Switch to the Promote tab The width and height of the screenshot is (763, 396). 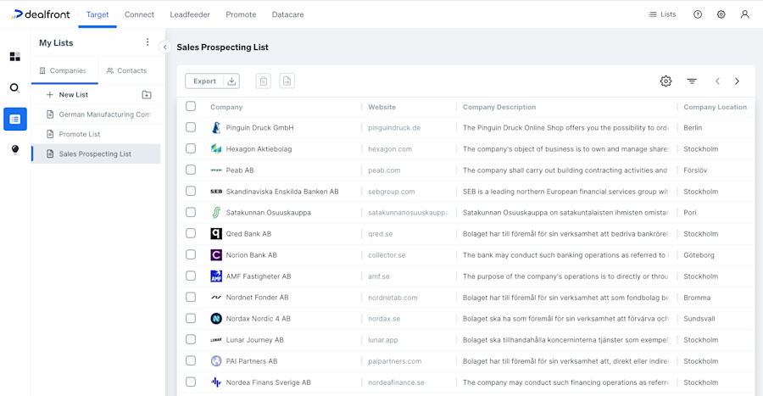pyautogui.click(x=241, y=14)
